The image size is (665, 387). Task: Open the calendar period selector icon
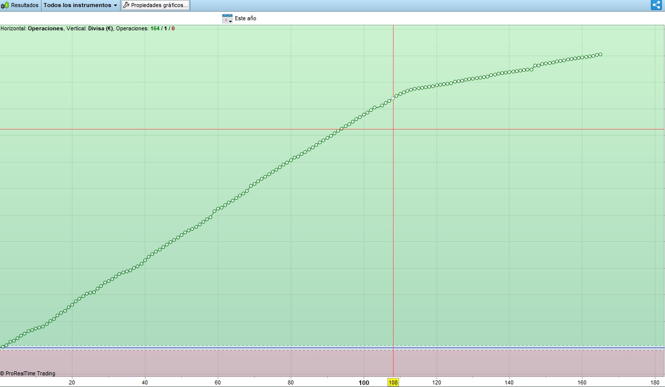(227, 18)
